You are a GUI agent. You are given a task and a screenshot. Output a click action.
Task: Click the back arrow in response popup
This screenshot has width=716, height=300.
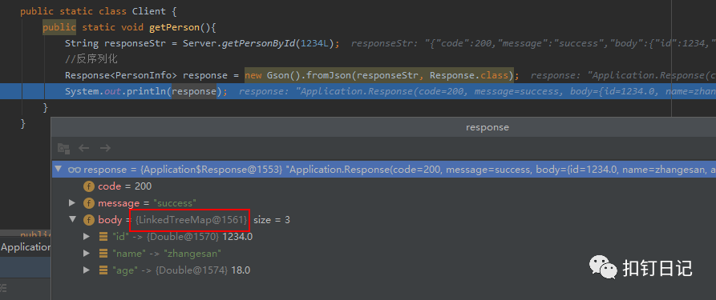pos(83,148)
